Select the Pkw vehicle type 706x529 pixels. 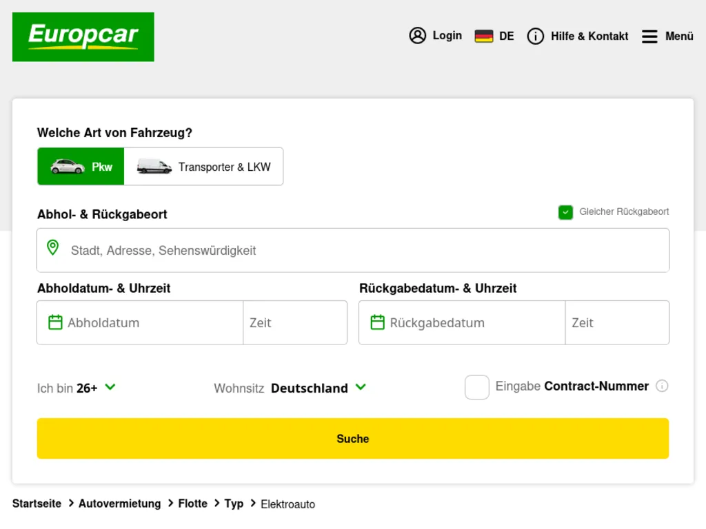pyautogui.click(x=81, y=166)
